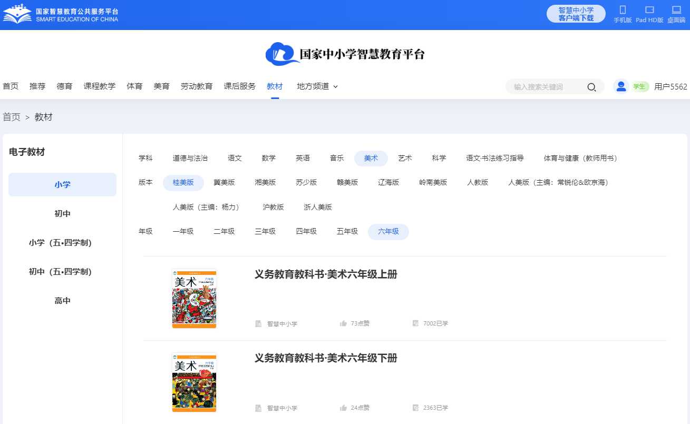Open the 劳动教育 nav tab

pos(197,86)
